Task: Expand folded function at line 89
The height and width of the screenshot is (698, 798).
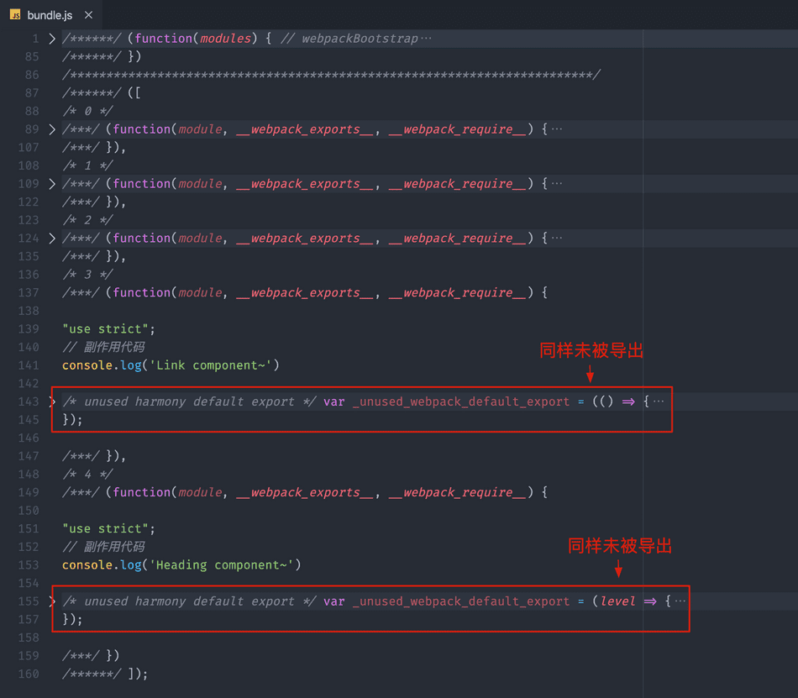Action: [52, 129]
